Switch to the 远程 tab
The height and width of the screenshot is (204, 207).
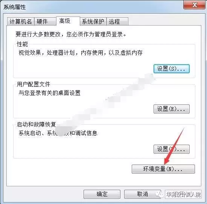(x=117, y=21)
